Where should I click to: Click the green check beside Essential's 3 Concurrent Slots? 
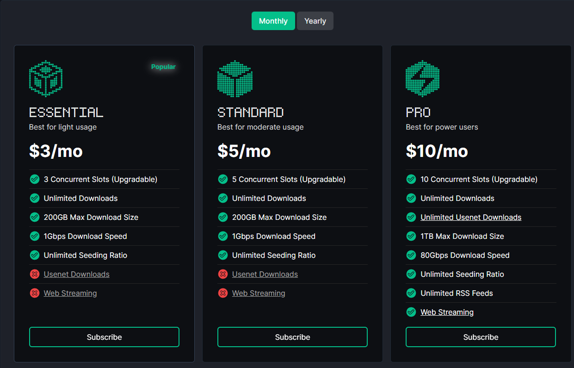click(35, 179)
